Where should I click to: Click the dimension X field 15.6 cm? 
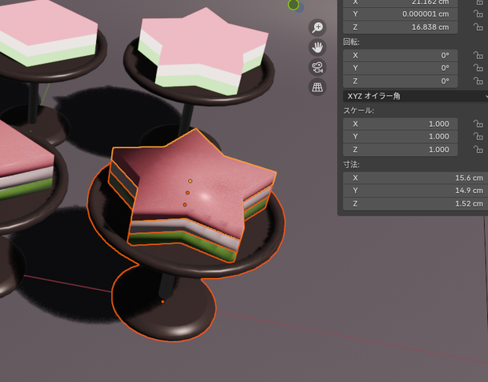(416, 178)
